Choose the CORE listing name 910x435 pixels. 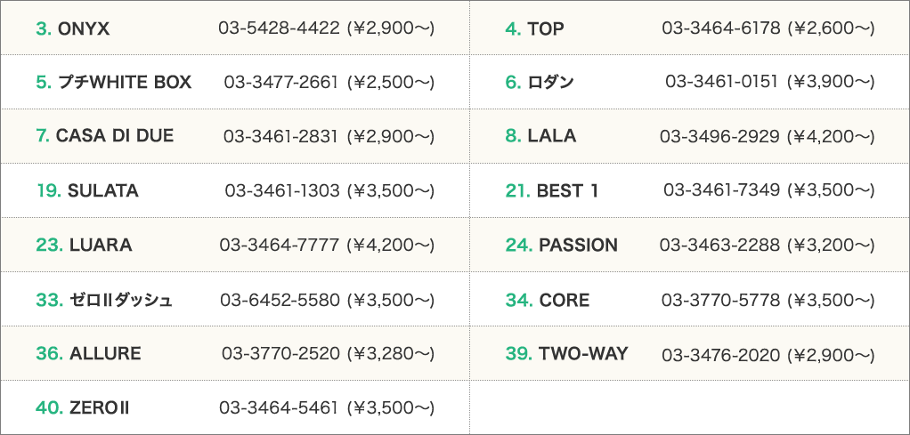tap(564, 300)
